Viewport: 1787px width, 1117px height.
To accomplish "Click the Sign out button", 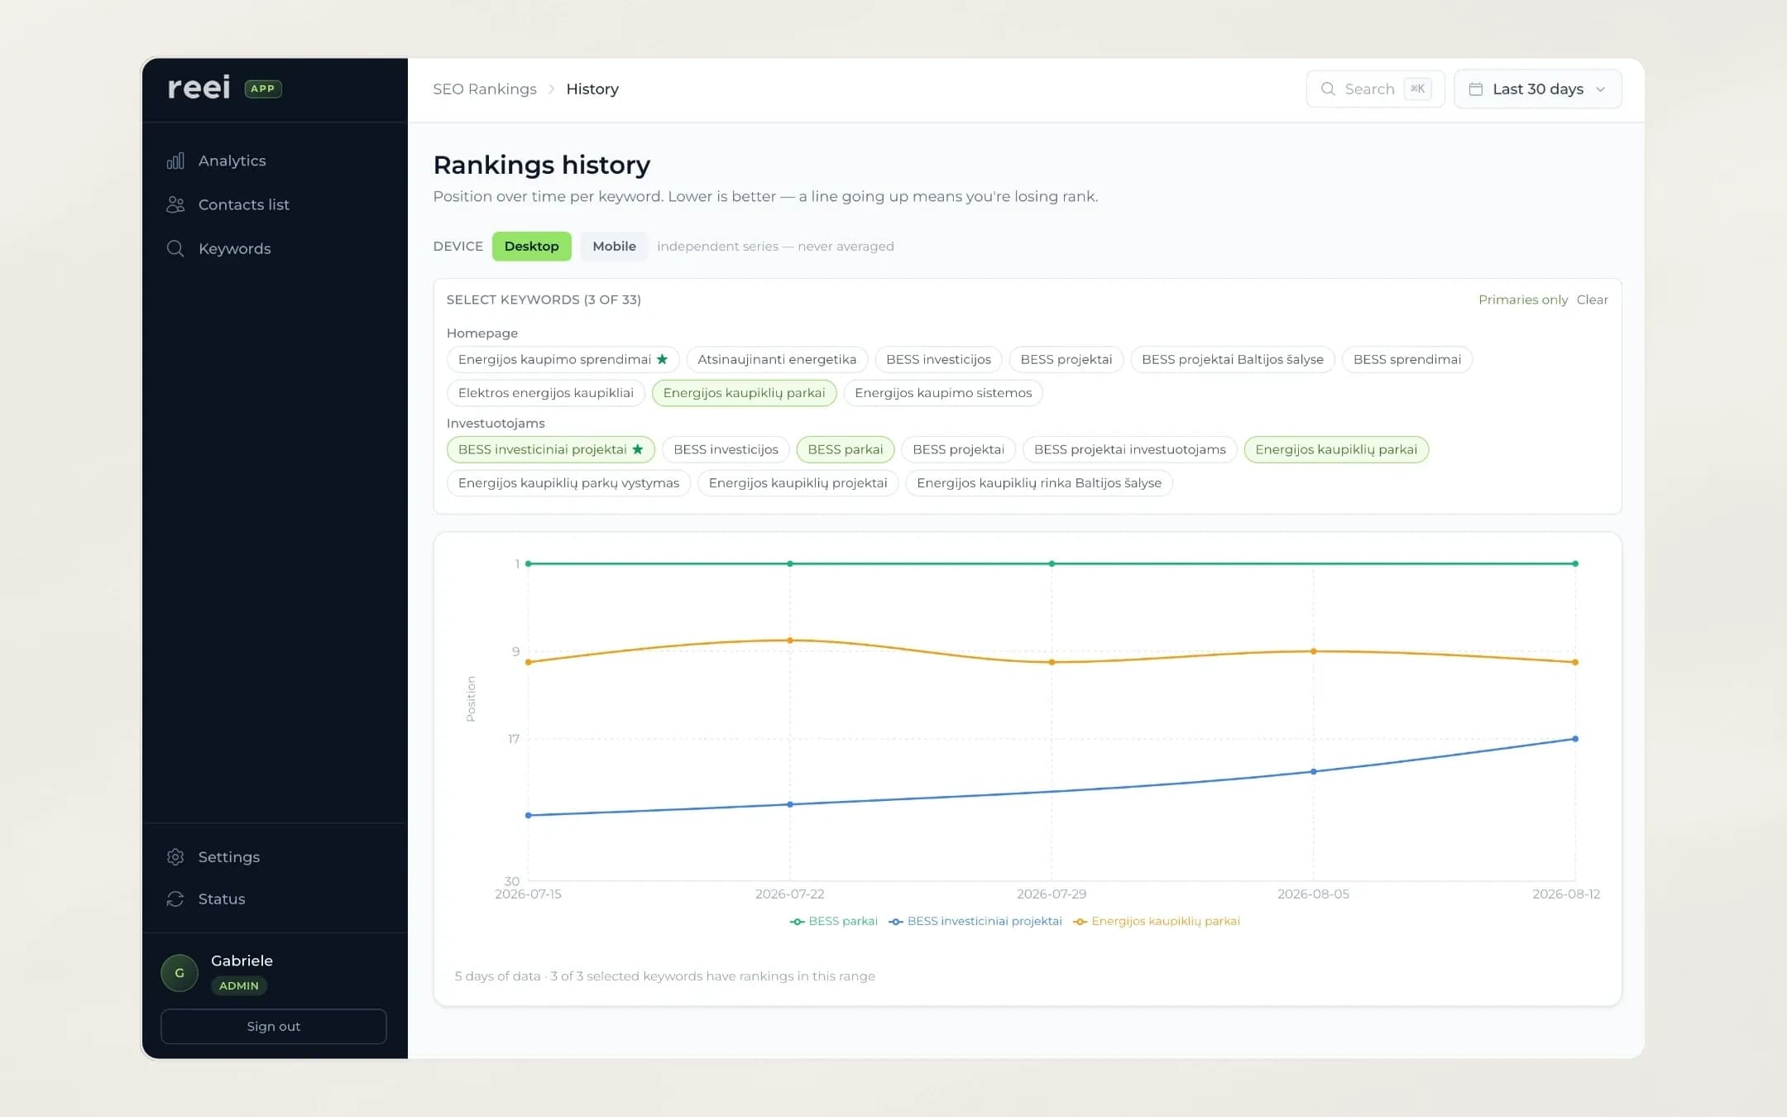I will (x=274, y=1026).
